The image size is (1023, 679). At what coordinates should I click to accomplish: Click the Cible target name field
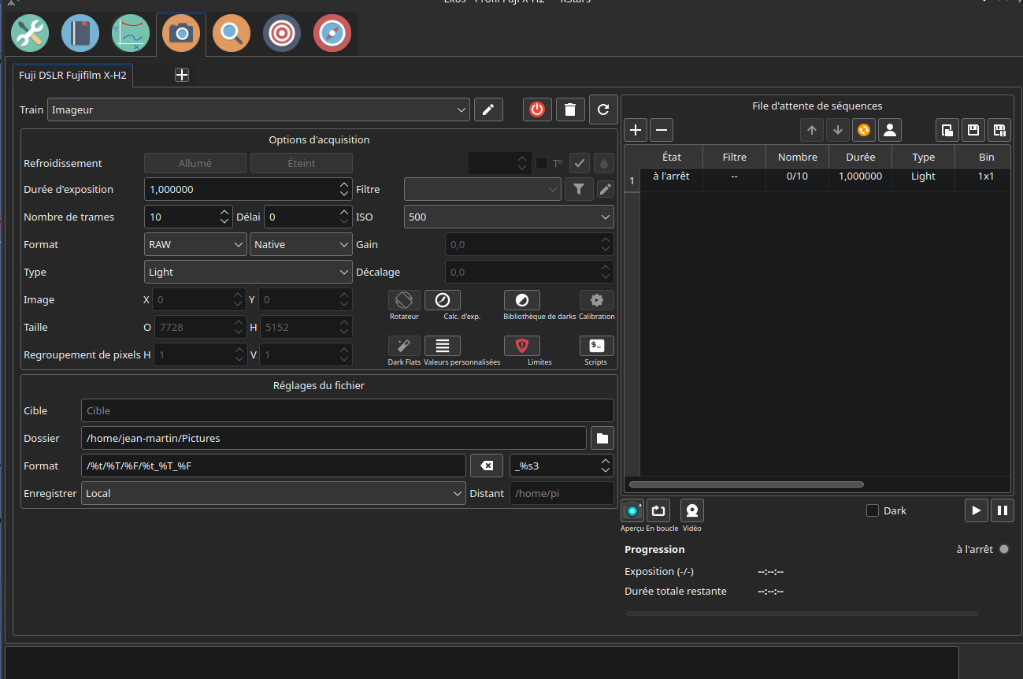[347, 410]
